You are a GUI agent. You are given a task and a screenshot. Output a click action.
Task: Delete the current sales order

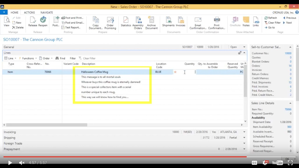pyautogui.click(x=18, y=27)
